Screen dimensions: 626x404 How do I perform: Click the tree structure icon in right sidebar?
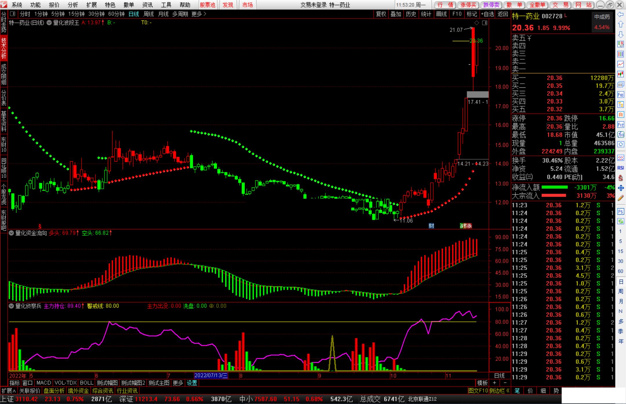[620, 105]
